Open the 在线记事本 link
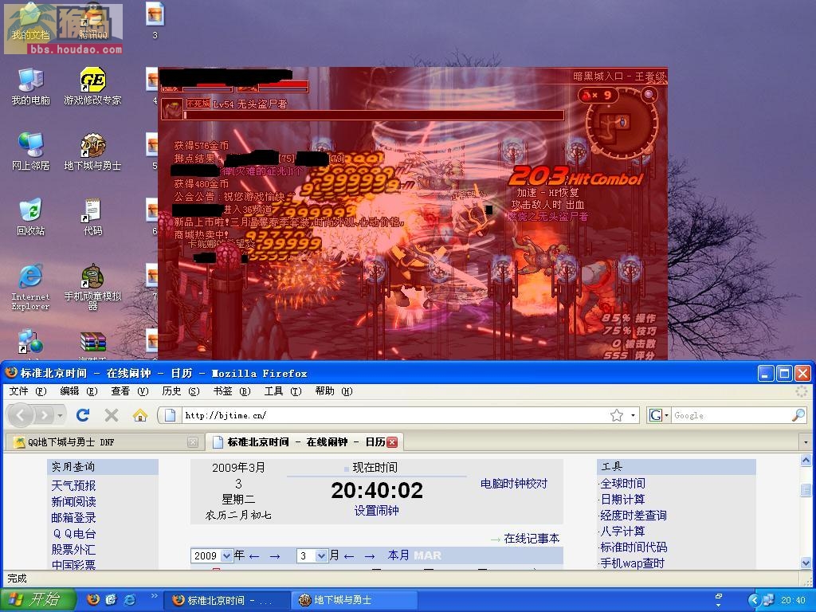 coord(532,538)
